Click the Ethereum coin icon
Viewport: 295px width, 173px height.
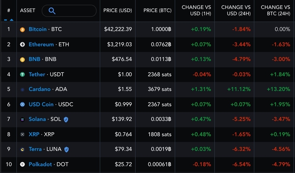(22, 44)
